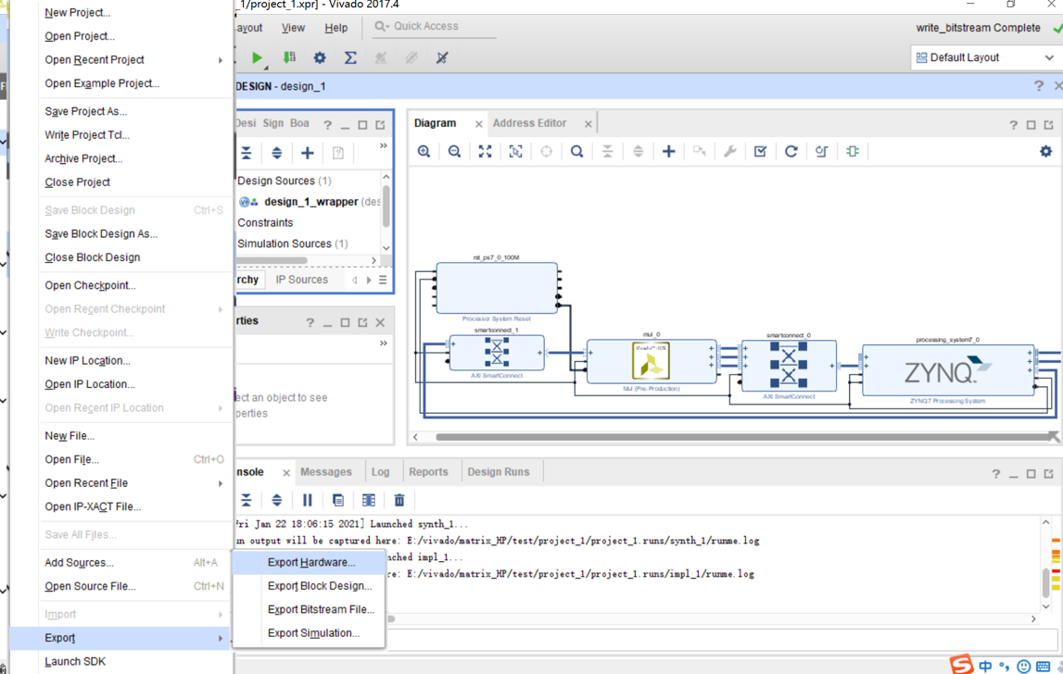Click the green chip optimize routing icon
This screenshot has width=1063, height=674.
pyautogui.click(x=853, y=151)
